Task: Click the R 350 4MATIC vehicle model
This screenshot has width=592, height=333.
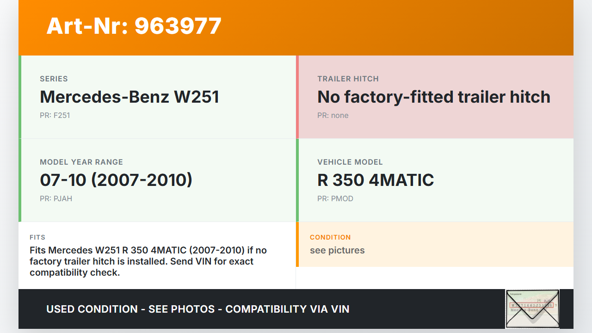Action: click(376, 180)
